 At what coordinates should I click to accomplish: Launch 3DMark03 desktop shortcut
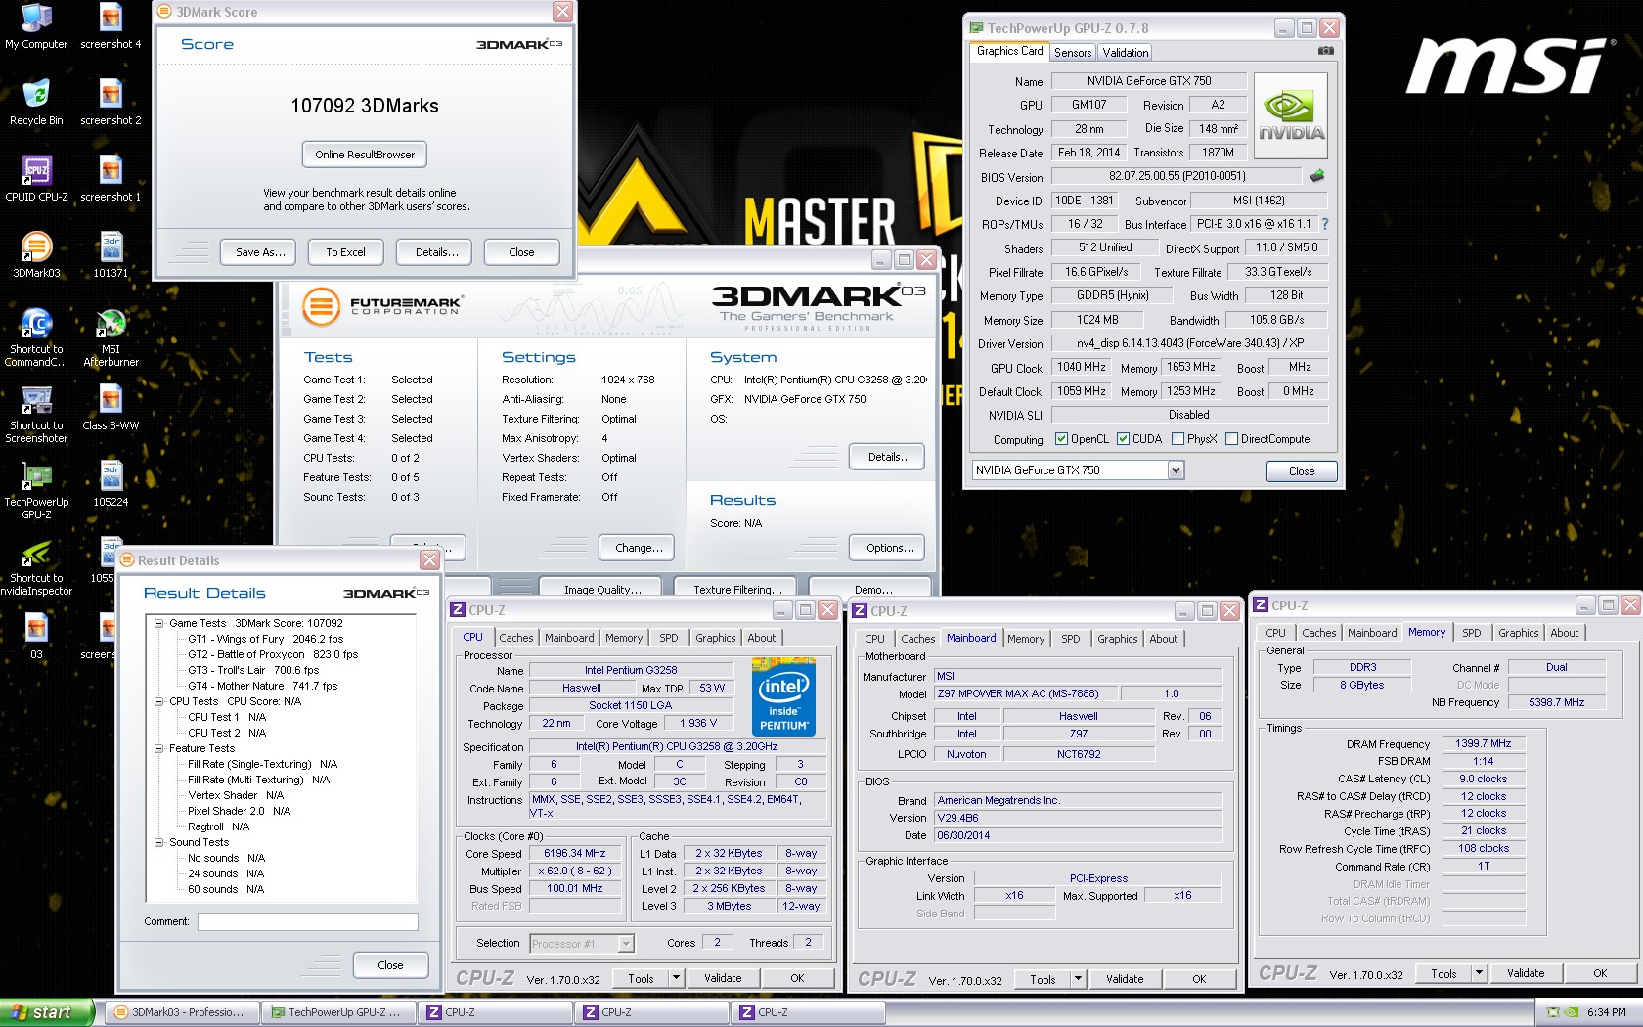[36, 255]
